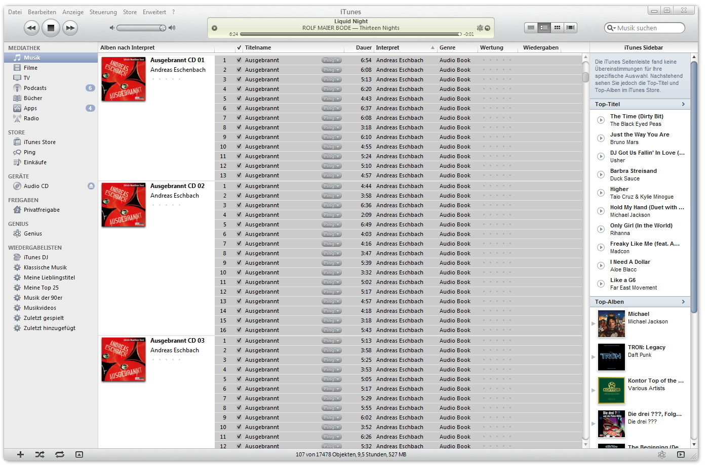Image resolution: width=709 pixels, height=469 pixels.
Task: Open the Store menu
Action: pyautogui.click(x=130, y=12)
